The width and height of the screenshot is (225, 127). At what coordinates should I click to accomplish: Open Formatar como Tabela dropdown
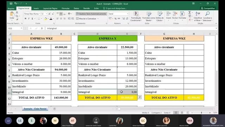tap(149, 16)
